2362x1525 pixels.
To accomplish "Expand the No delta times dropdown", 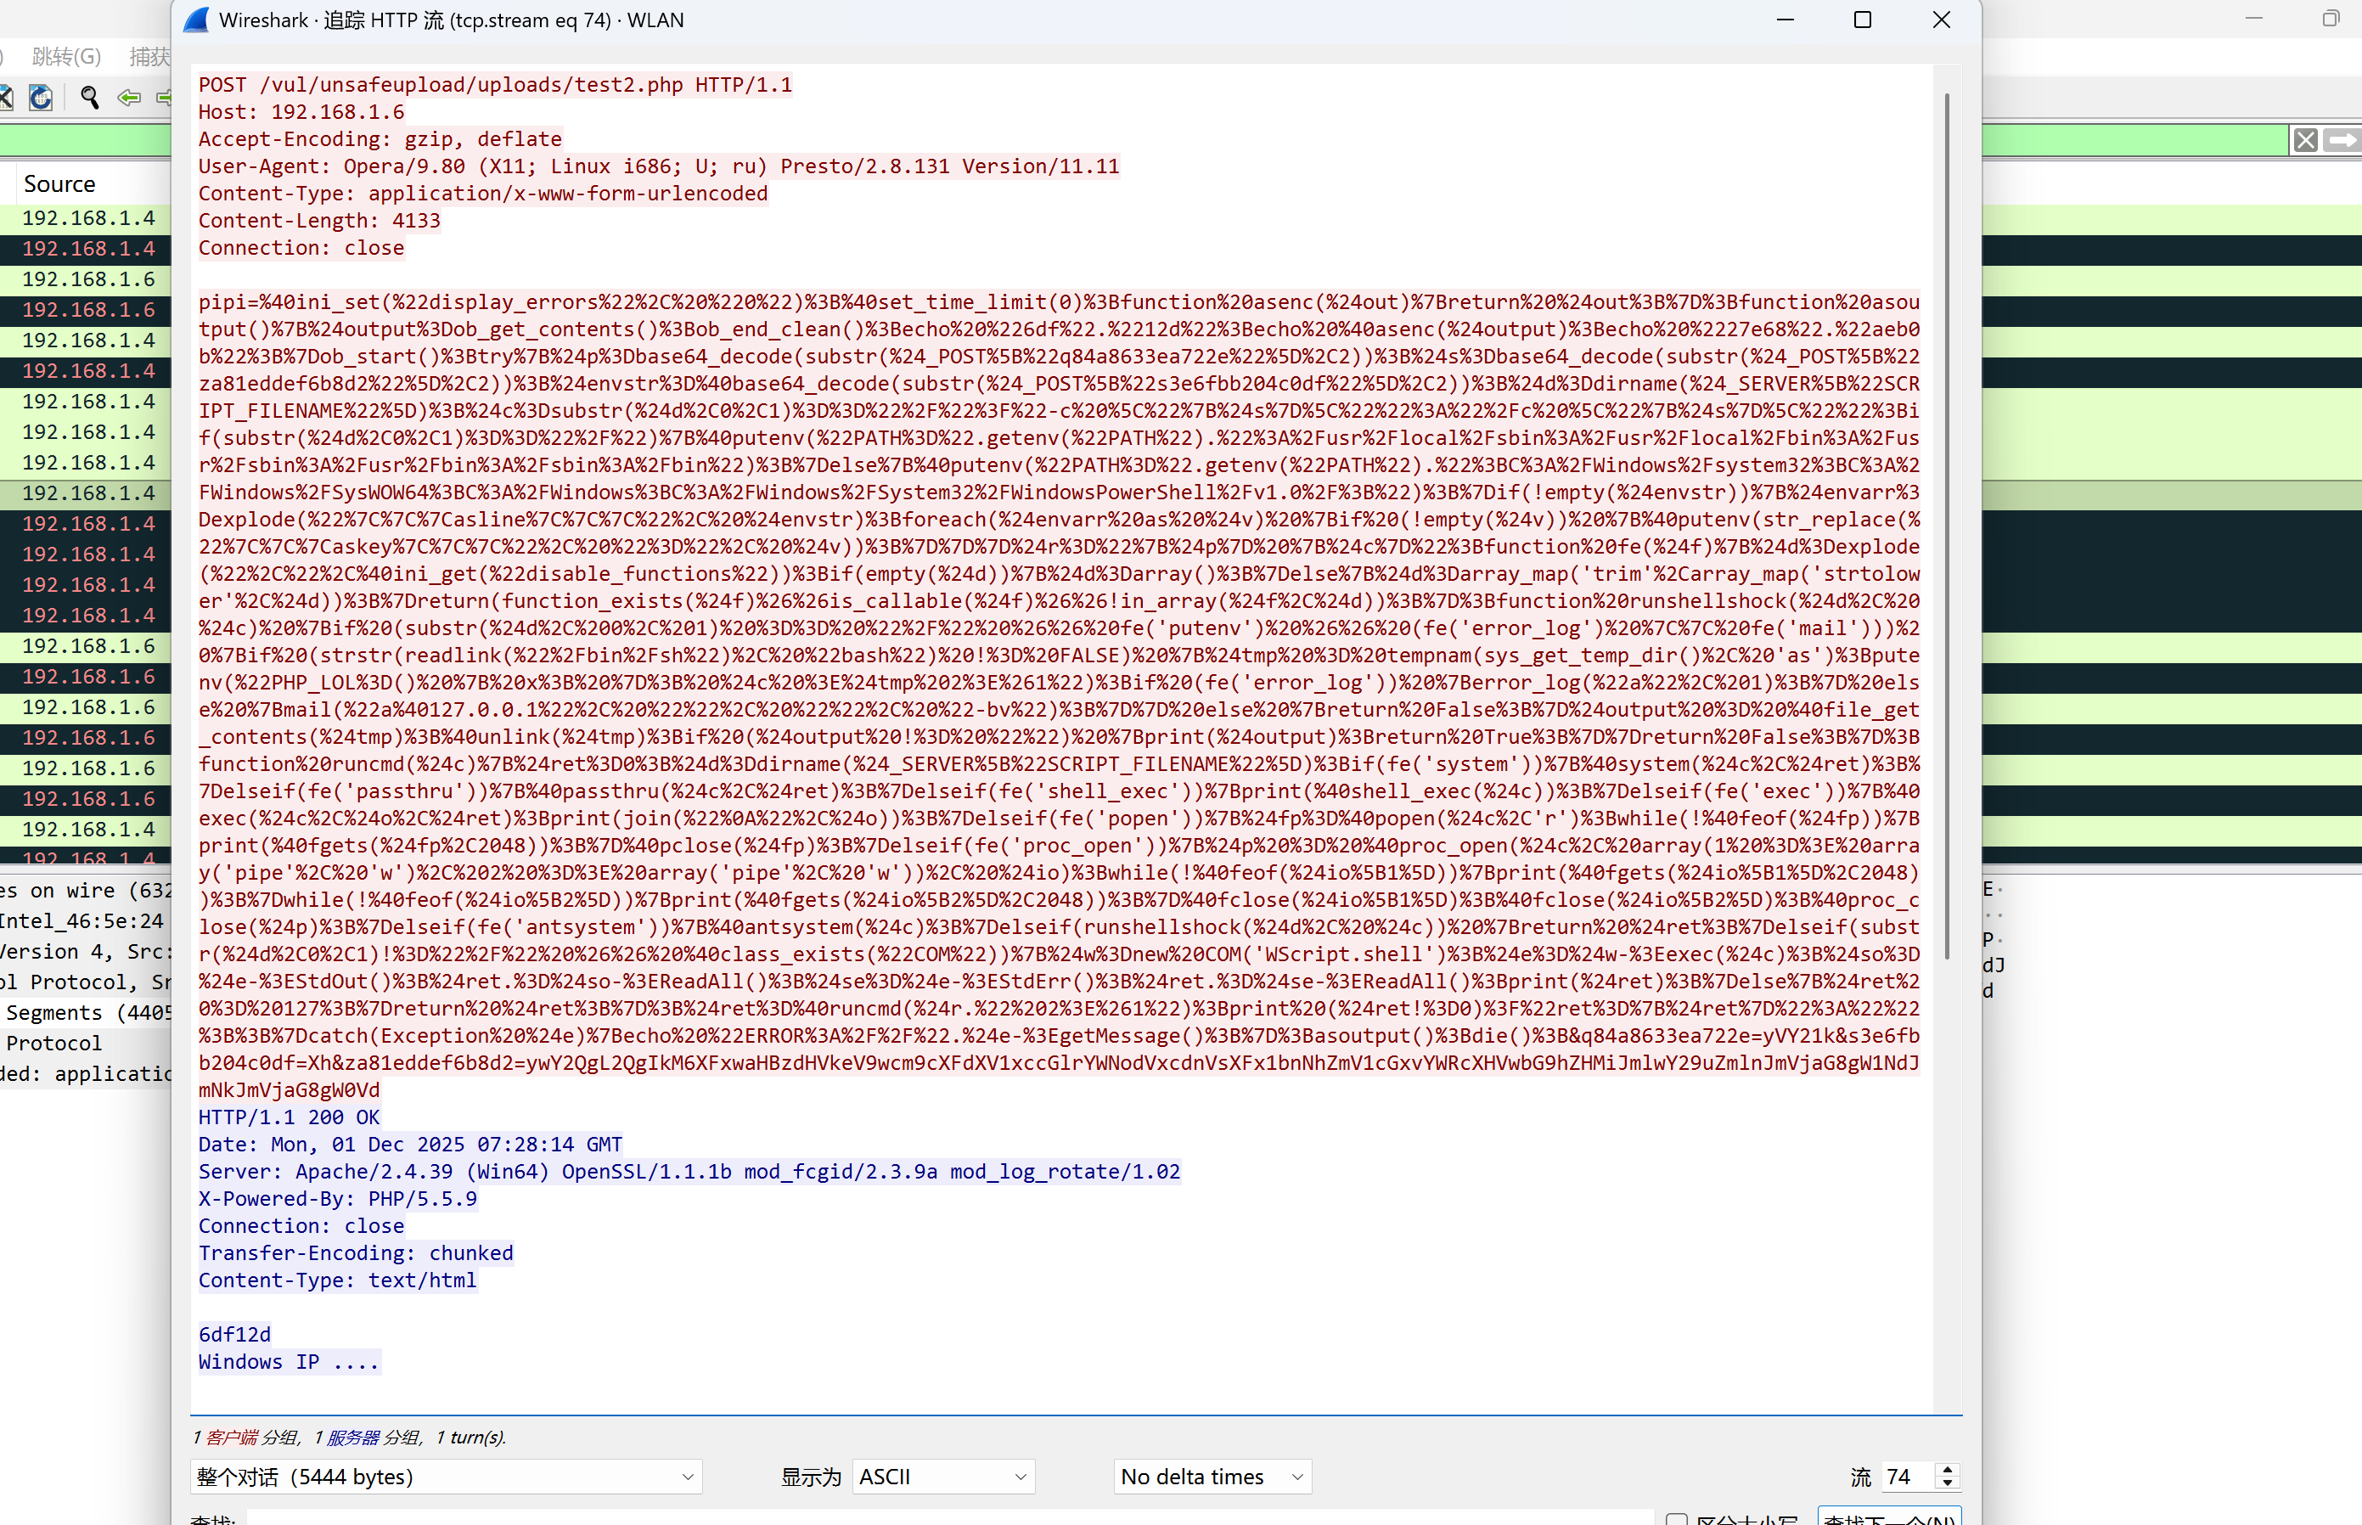I will coord(1212,1477).
